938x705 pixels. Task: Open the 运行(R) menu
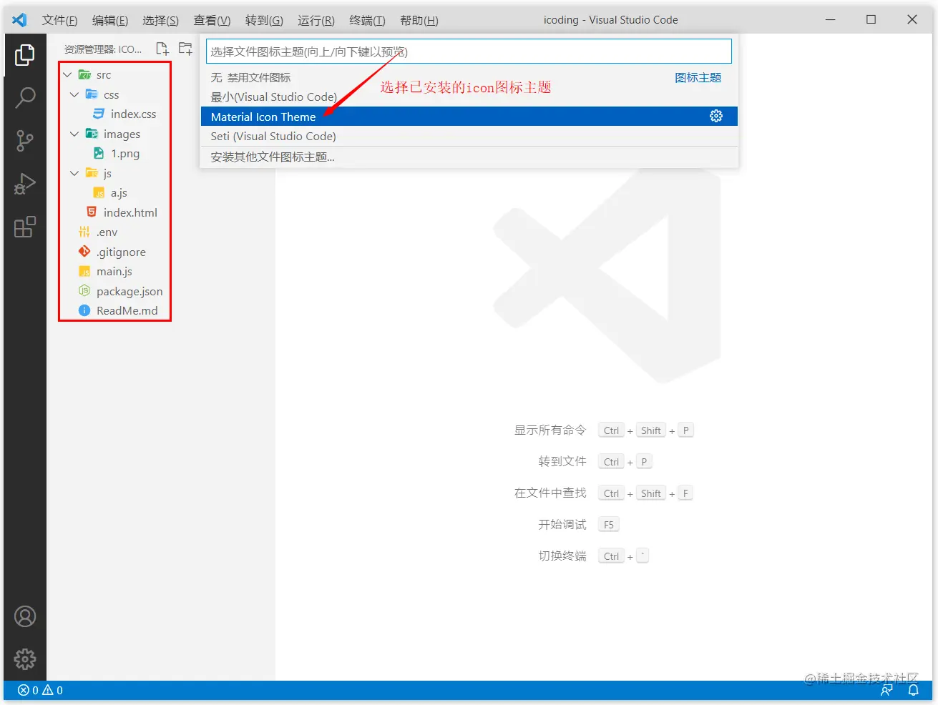[x=316, y=20]
